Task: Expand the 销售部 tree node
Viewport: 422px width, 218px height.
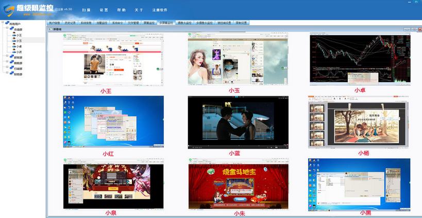Action: tap(7, 62)
